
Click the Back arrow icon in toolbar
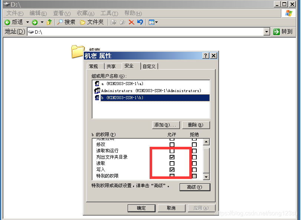click(x=7, y=23)
